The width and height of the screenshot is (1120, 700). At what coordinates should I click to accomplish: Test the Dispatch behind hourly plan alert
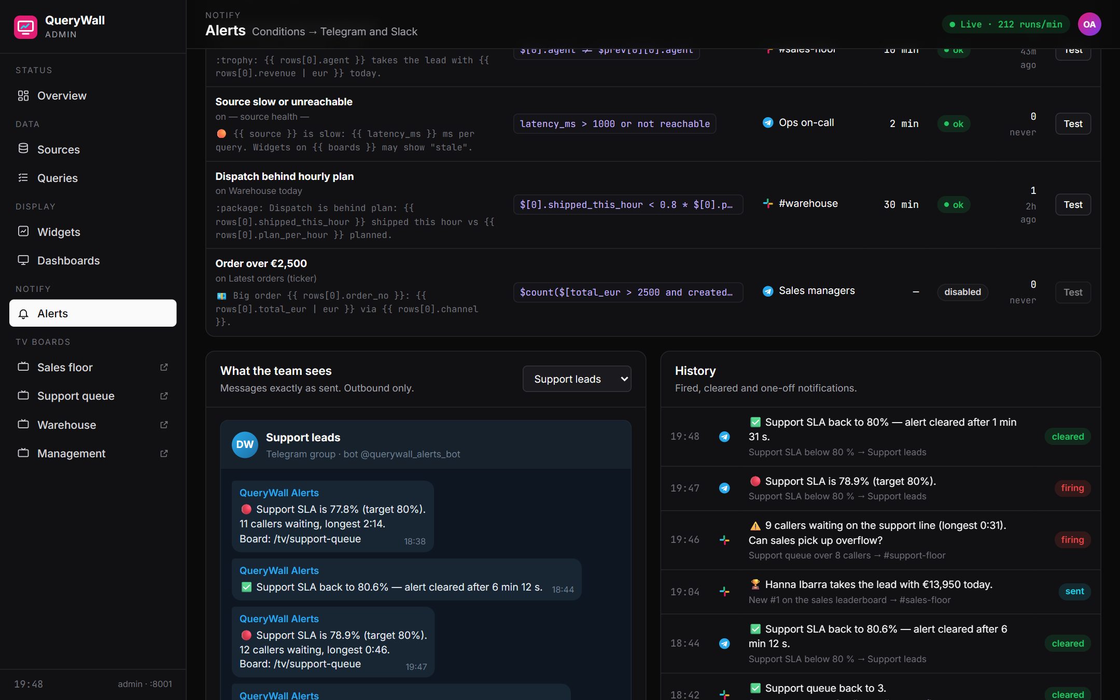1073,205
